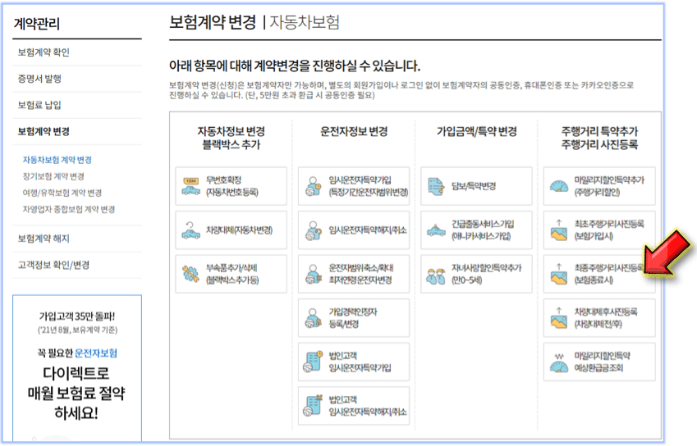The image size is (697, 446).
Task: Click the 임시운전자특약가입 label text
Action: pos(360,180)
